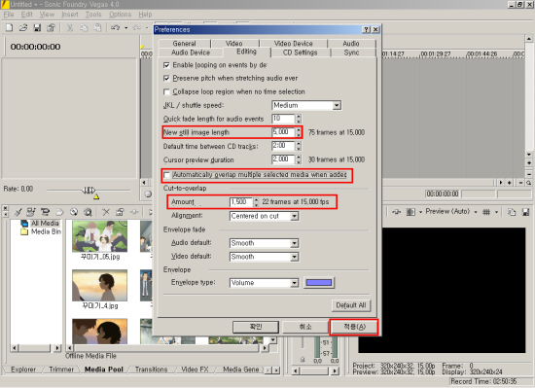Switch to the Video FX panel tab
Image resolution: width=535 pixels, height=388 pixels.
point(195,370)
